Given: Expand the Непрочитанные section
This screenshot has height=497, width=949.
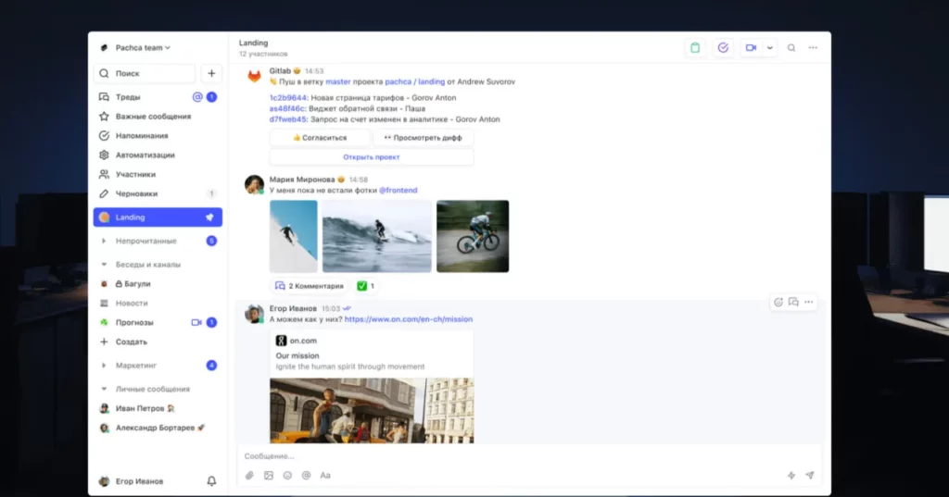Looking at the screenshot, I should (x=105, y=241).
